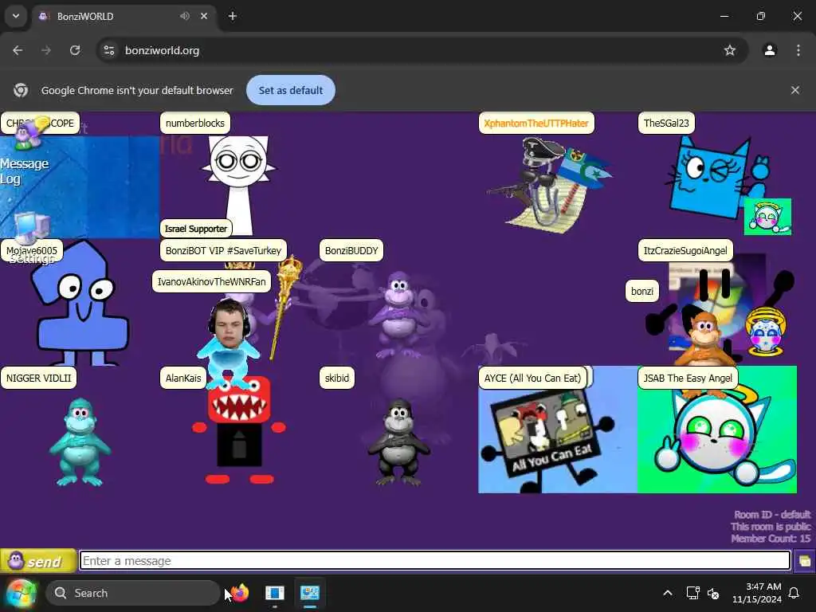Click the Mojave6005 name tag
Image resolution: width=816 pixels, height=612 pixels.
tap(32, 250)
